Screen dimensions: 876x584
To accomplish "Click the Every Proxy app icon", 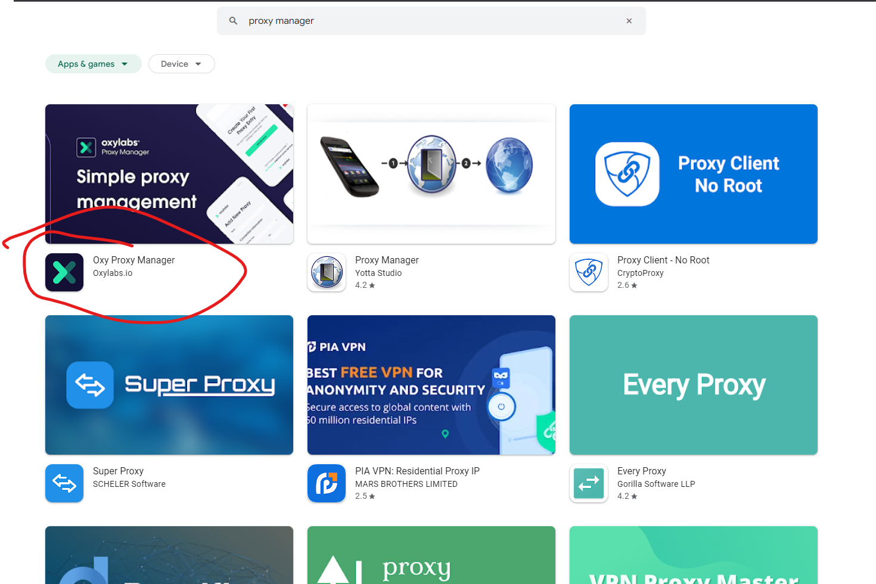I will coord(589,483).
